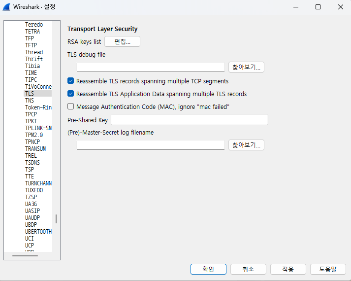Focus the TLS debug file field
The image size is (351, 281).
pyautogui.click(x=151, y=67)
